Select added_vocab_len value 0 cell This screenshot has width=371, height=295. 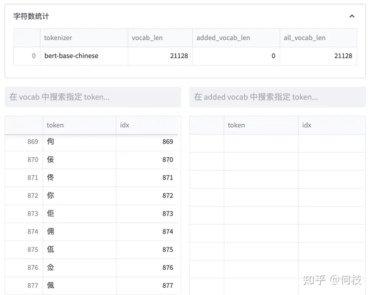(236, 56)
